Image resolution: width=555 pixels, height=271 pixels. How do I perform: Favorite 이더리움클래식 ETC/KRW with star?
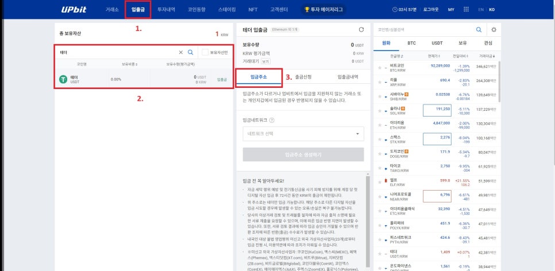[379, 211]
